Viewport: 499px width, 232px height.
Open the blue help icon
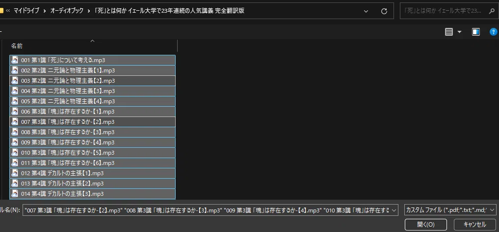coord(493,32)
